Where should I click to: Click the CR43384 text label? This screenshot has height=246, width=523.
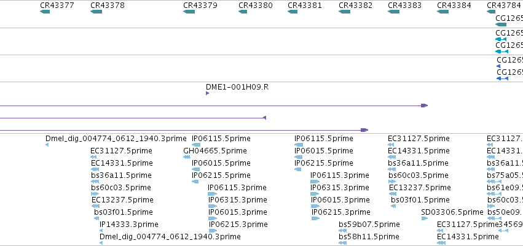454,6
